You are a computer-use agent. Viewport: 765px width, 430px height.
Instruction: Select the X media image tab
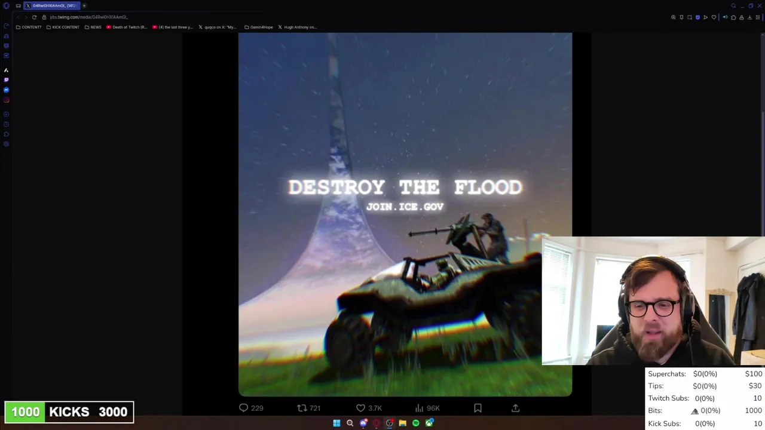[x=52, y=5]
